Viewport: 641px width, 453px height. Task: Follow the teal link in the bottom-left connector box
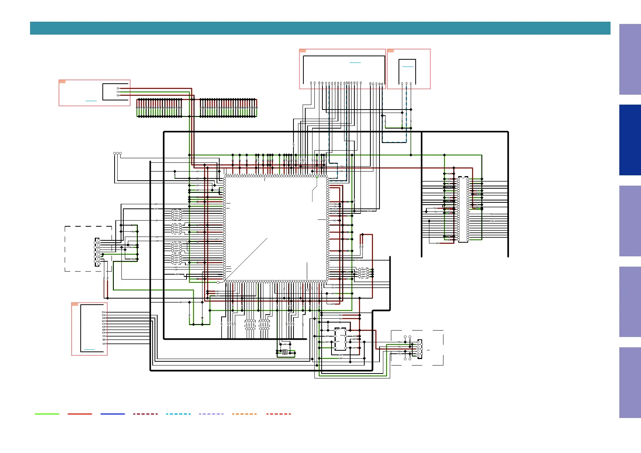tap(89, 350)
